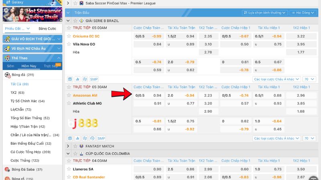Open the 70 dropdown for Amazonas match
This screenshot has height=180, width=321.
point(309,138)
